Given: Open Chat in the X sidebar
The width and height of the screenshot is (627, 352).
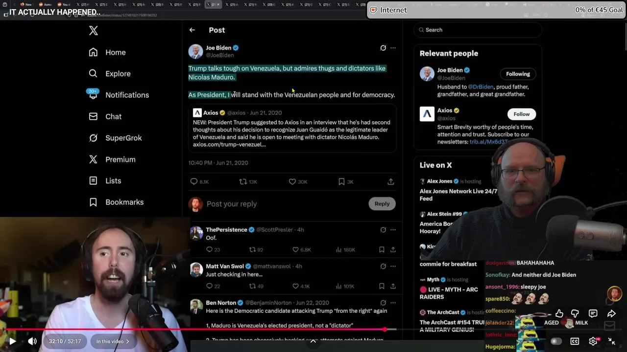Looking at the screenshot, I should click(105, 116).
